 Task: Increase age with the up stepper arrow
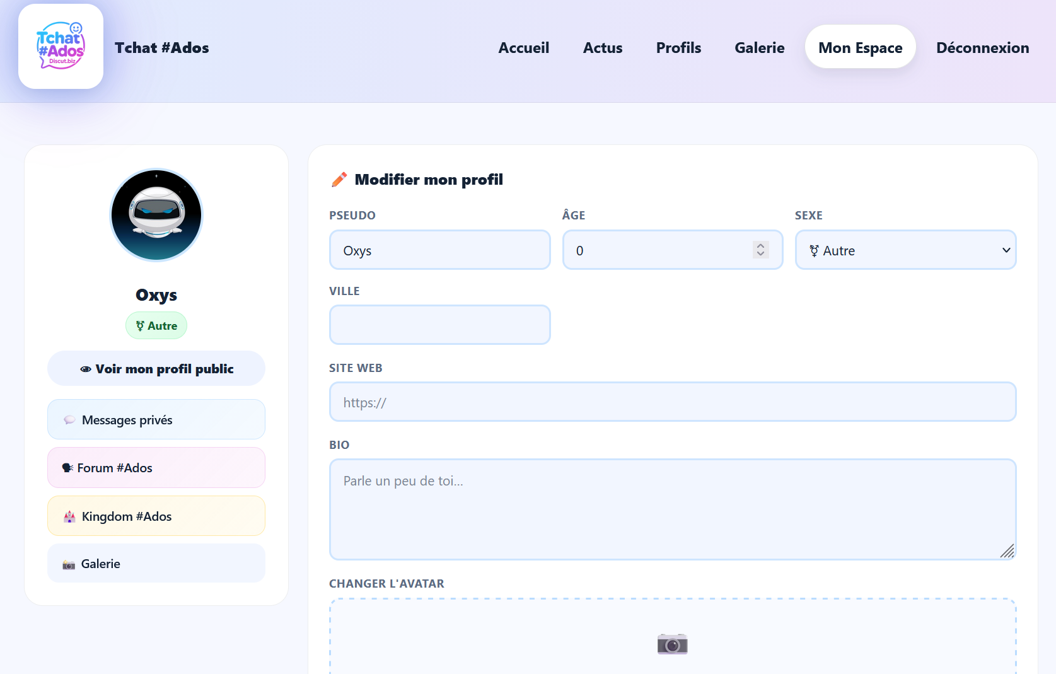point(761,246)
